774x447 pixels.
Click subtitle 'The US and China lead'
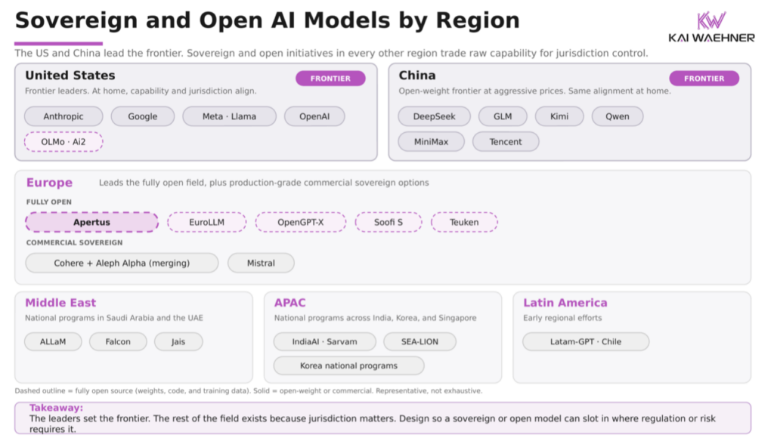(331, 54)
